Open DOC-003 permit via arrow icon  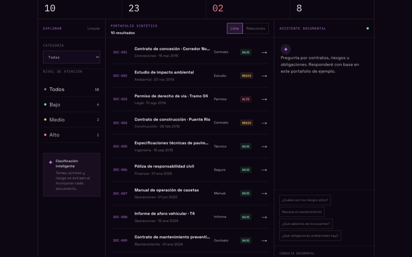[x=264, y=99]
